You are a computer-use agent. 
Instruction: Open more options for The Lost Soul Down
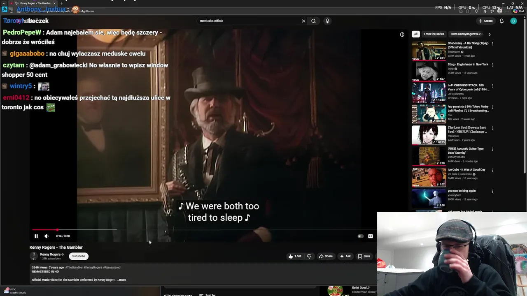[492, 128]
